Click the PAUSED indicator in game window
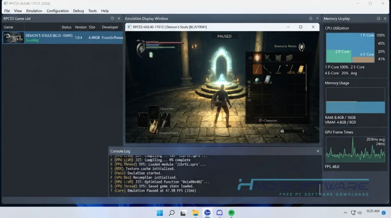 (225, 36)
